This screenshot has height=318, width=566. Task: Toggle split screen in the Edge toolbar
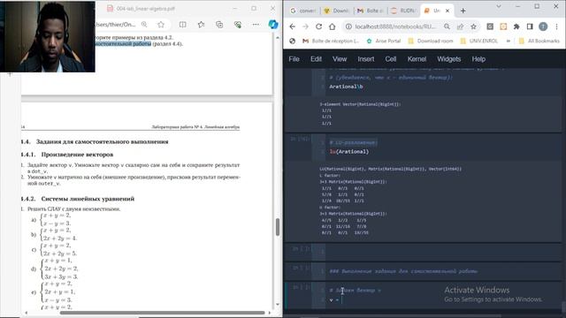click(183, 25)
